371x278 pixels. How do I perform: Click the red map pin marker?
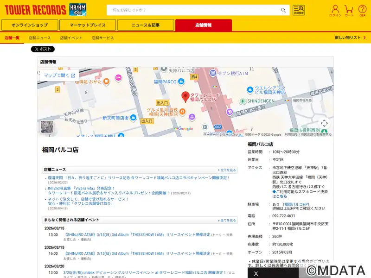185,97
